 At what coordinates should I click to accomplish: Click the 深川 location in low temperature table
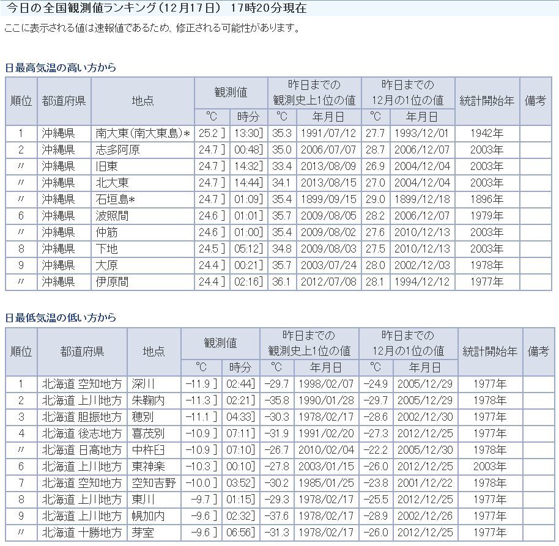[143, 384]
